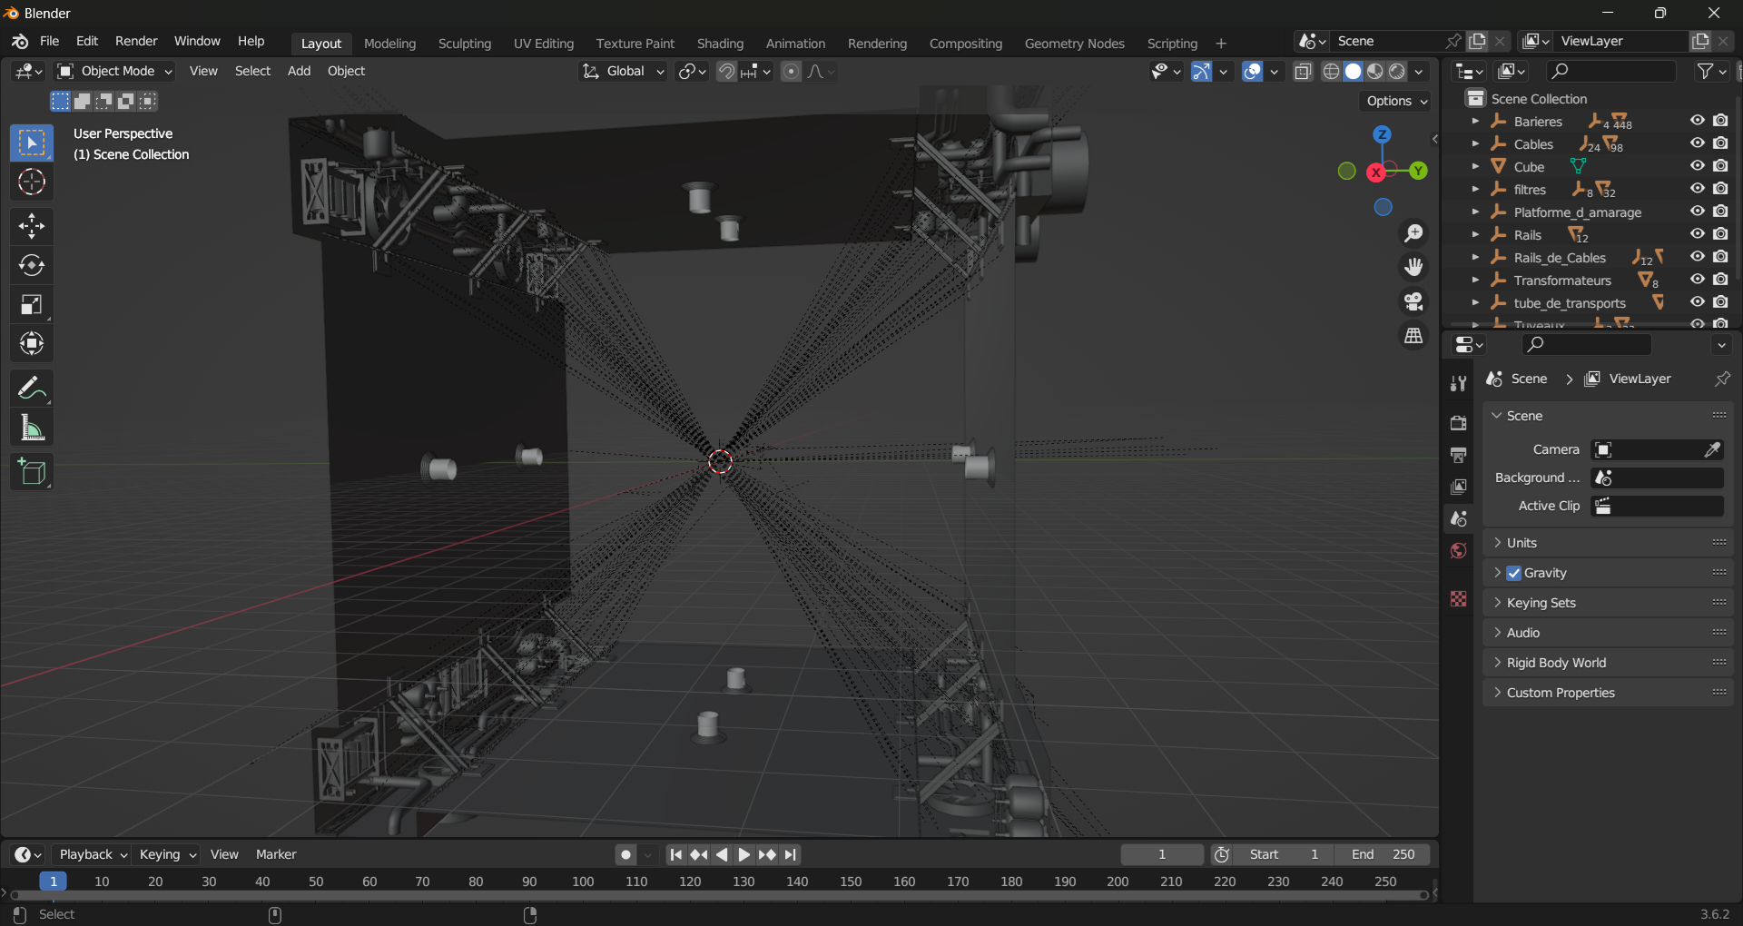Expand the Units panel
Viewport: 1743px width, 926px height.
pos(1521,543)
